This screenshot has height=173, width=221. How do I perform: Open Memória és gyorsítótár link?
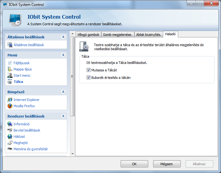click(31, 149)
